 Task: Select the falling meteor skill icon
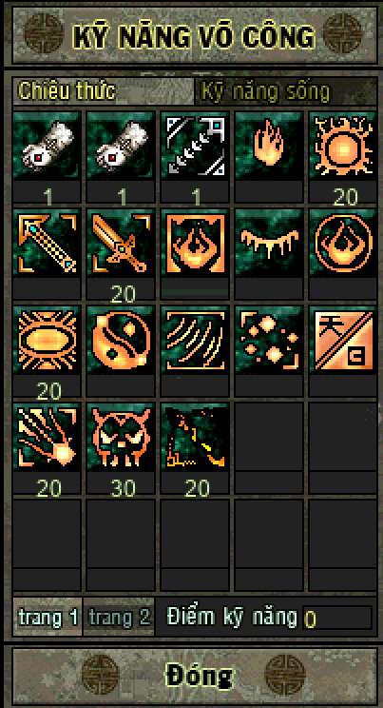47,436
